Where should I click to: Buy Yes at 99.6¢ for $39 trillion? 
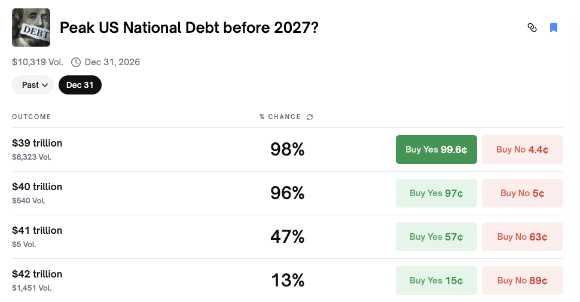pyautogui.click(x=436, y=150)
